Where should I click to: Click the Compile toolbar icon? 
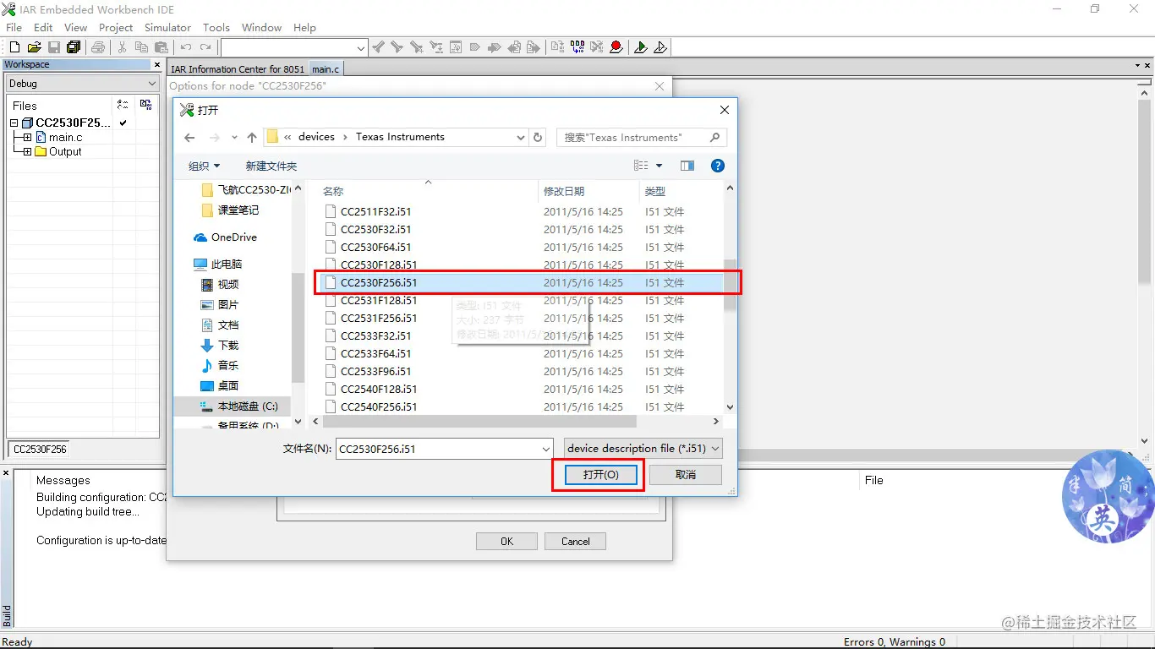point(556,47)
